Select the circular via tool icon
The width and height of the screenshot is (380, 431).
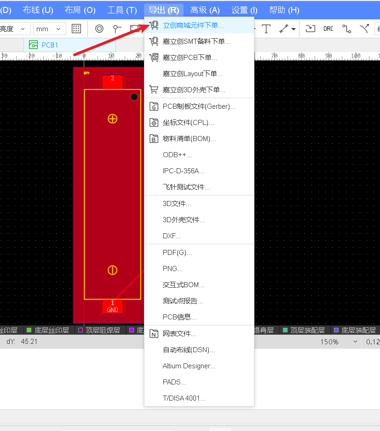[x=99, y=29]
